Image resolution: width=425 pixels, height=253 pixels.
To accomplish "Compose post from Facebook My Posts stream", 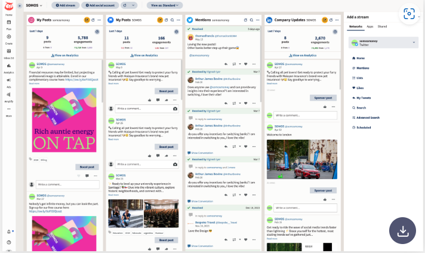I will [160, 20].
